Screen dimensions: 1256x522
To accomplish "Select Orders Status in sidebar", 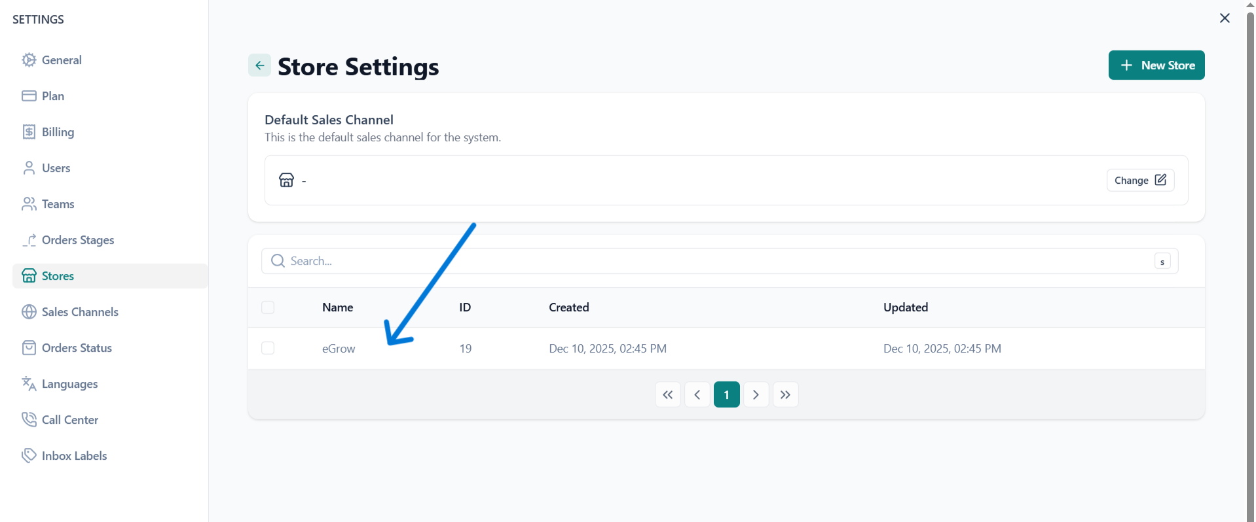I will pyautogui.click(x=77, y=348).
